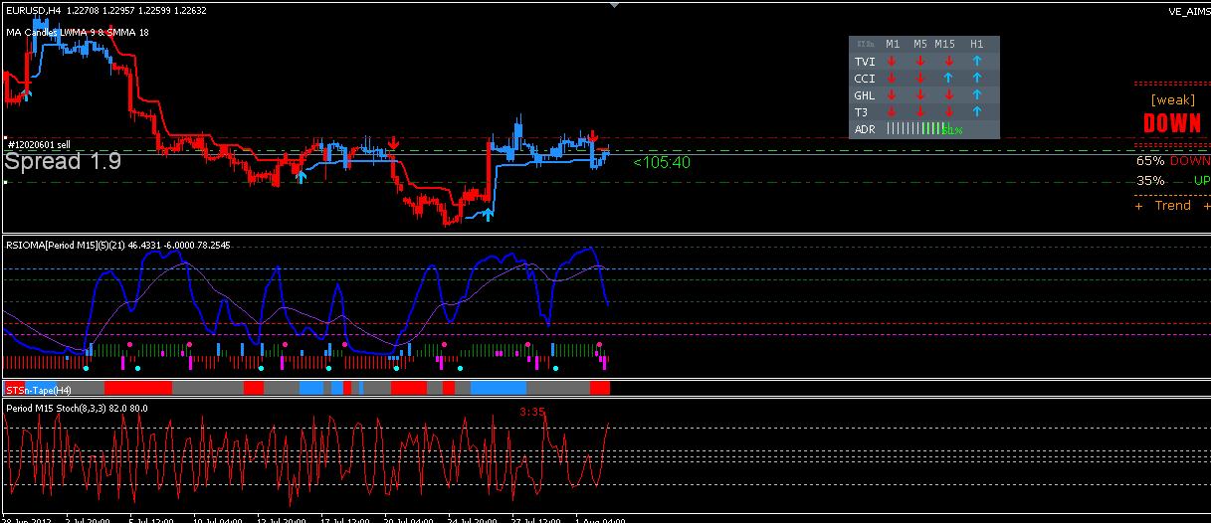Click the CCI H1 blue up arrow
The image size is (1211, 523).
[977, 79]
